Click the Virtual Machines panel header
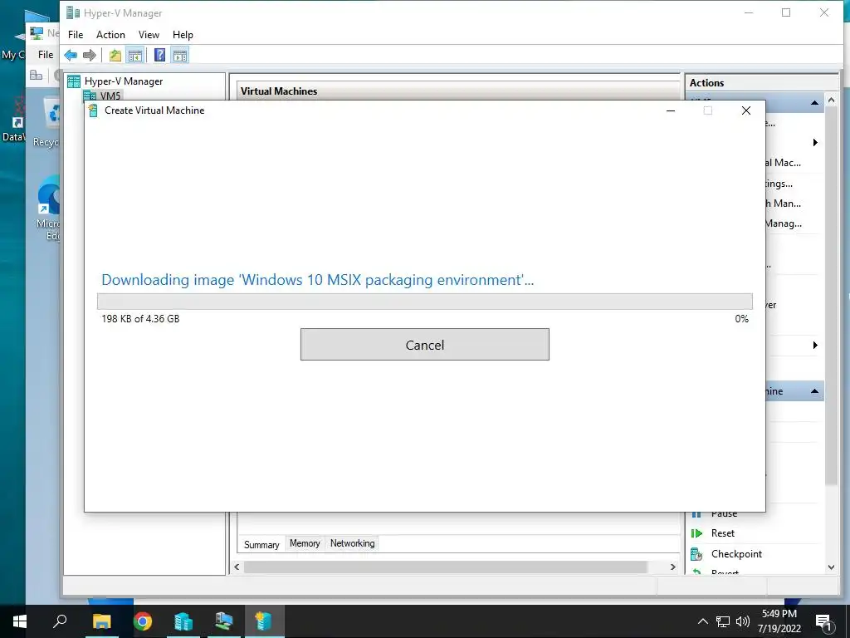The width and height of the screenshot is (850, 638). [458, 91]
